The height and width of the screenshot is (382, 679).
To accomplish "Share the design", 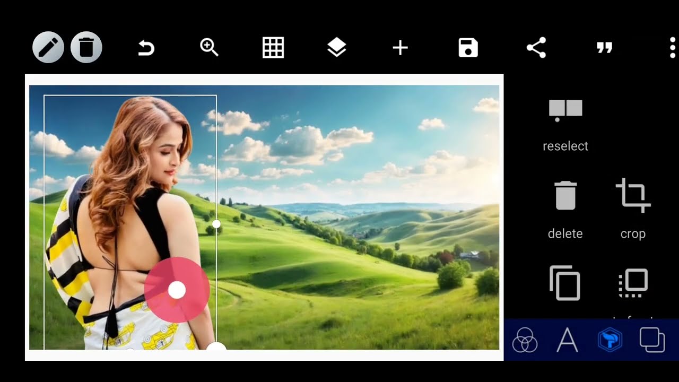I will point(536,48).
